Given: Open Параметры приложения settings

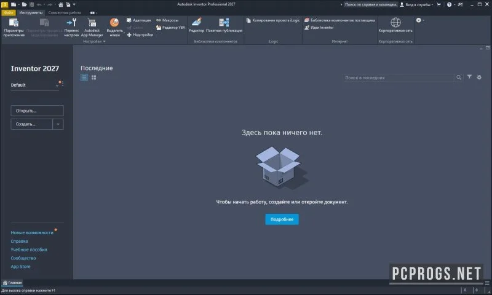Looking at the screenshot, I should pyautogui.click(x=14, y=28).
